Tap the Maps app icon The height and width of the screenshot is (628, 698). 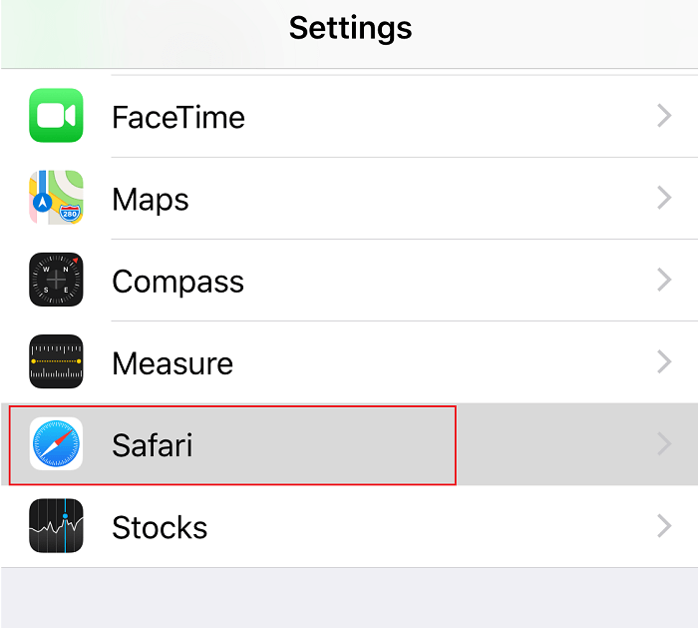tap(56, 199)
